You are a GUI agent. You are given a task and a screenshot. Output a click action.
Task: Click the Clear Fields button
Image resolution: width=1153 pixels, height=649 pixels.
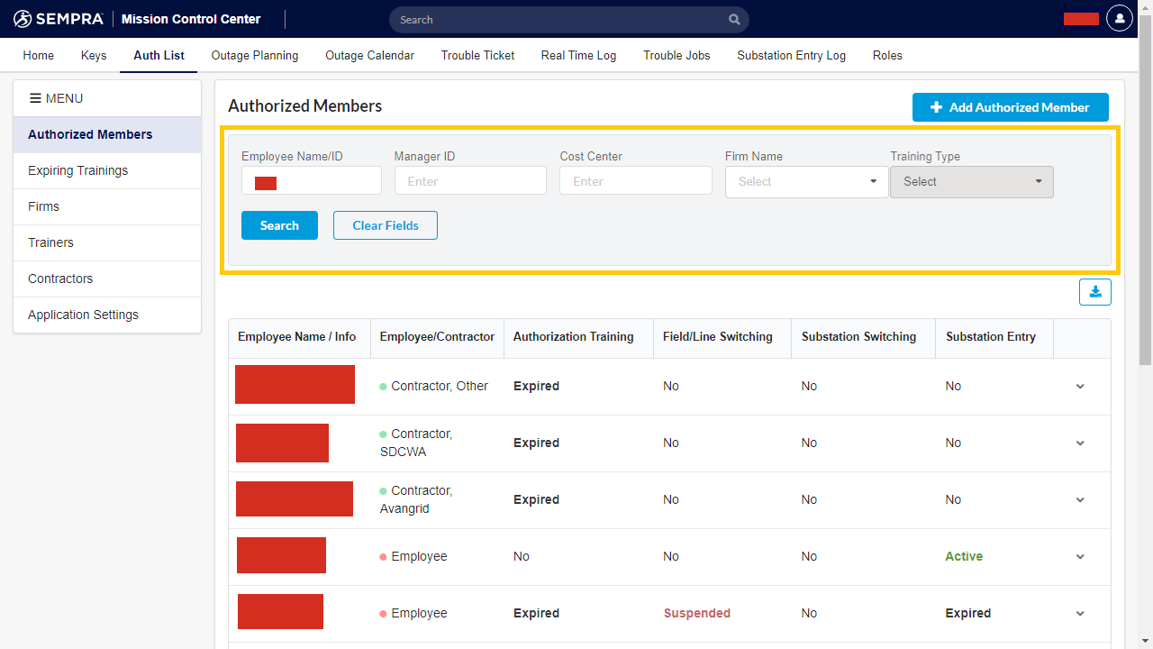click(385, 224)
